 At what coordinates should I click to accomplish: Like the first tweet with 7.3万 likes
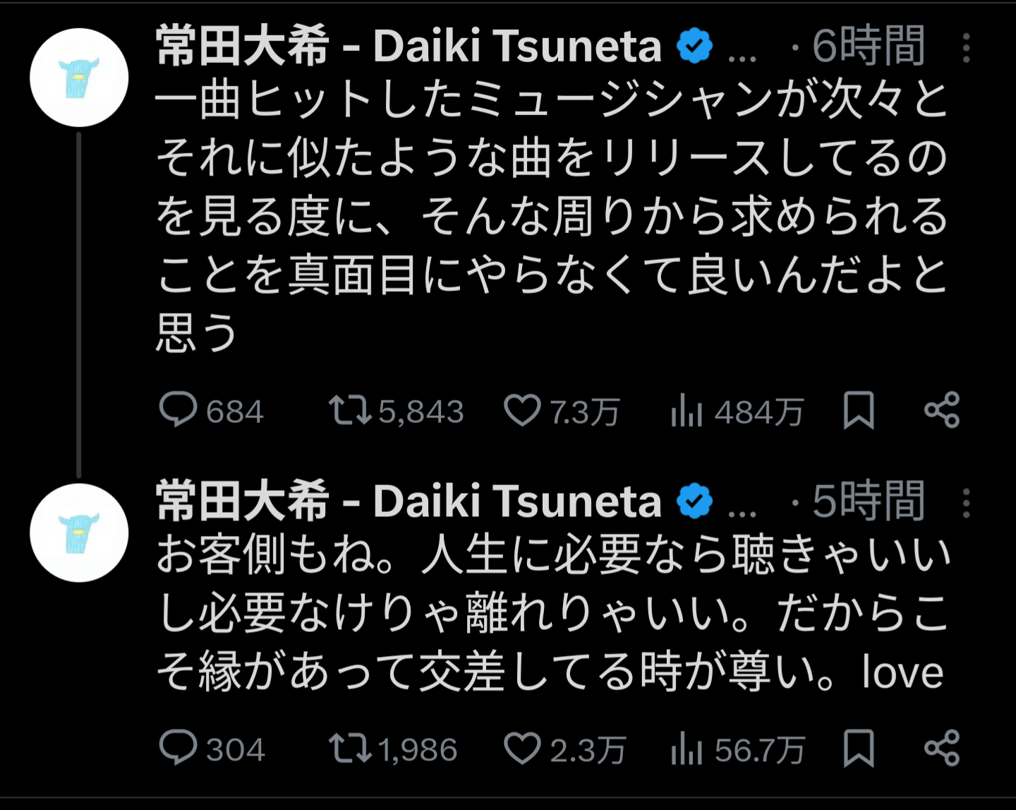coord(522,410)
